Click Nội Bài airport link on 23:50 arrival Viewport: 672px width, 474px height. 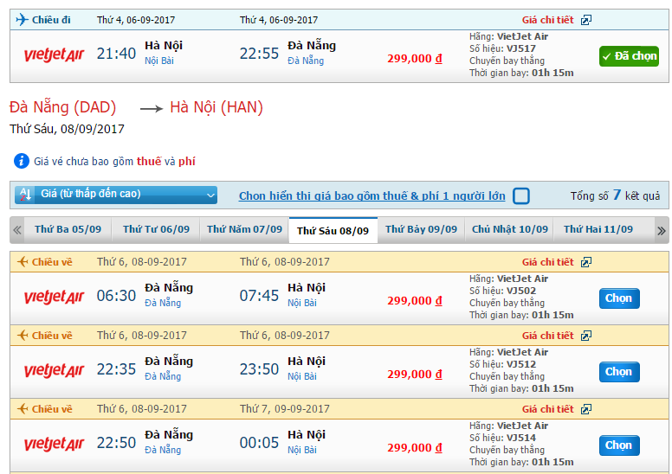point(301,377)
